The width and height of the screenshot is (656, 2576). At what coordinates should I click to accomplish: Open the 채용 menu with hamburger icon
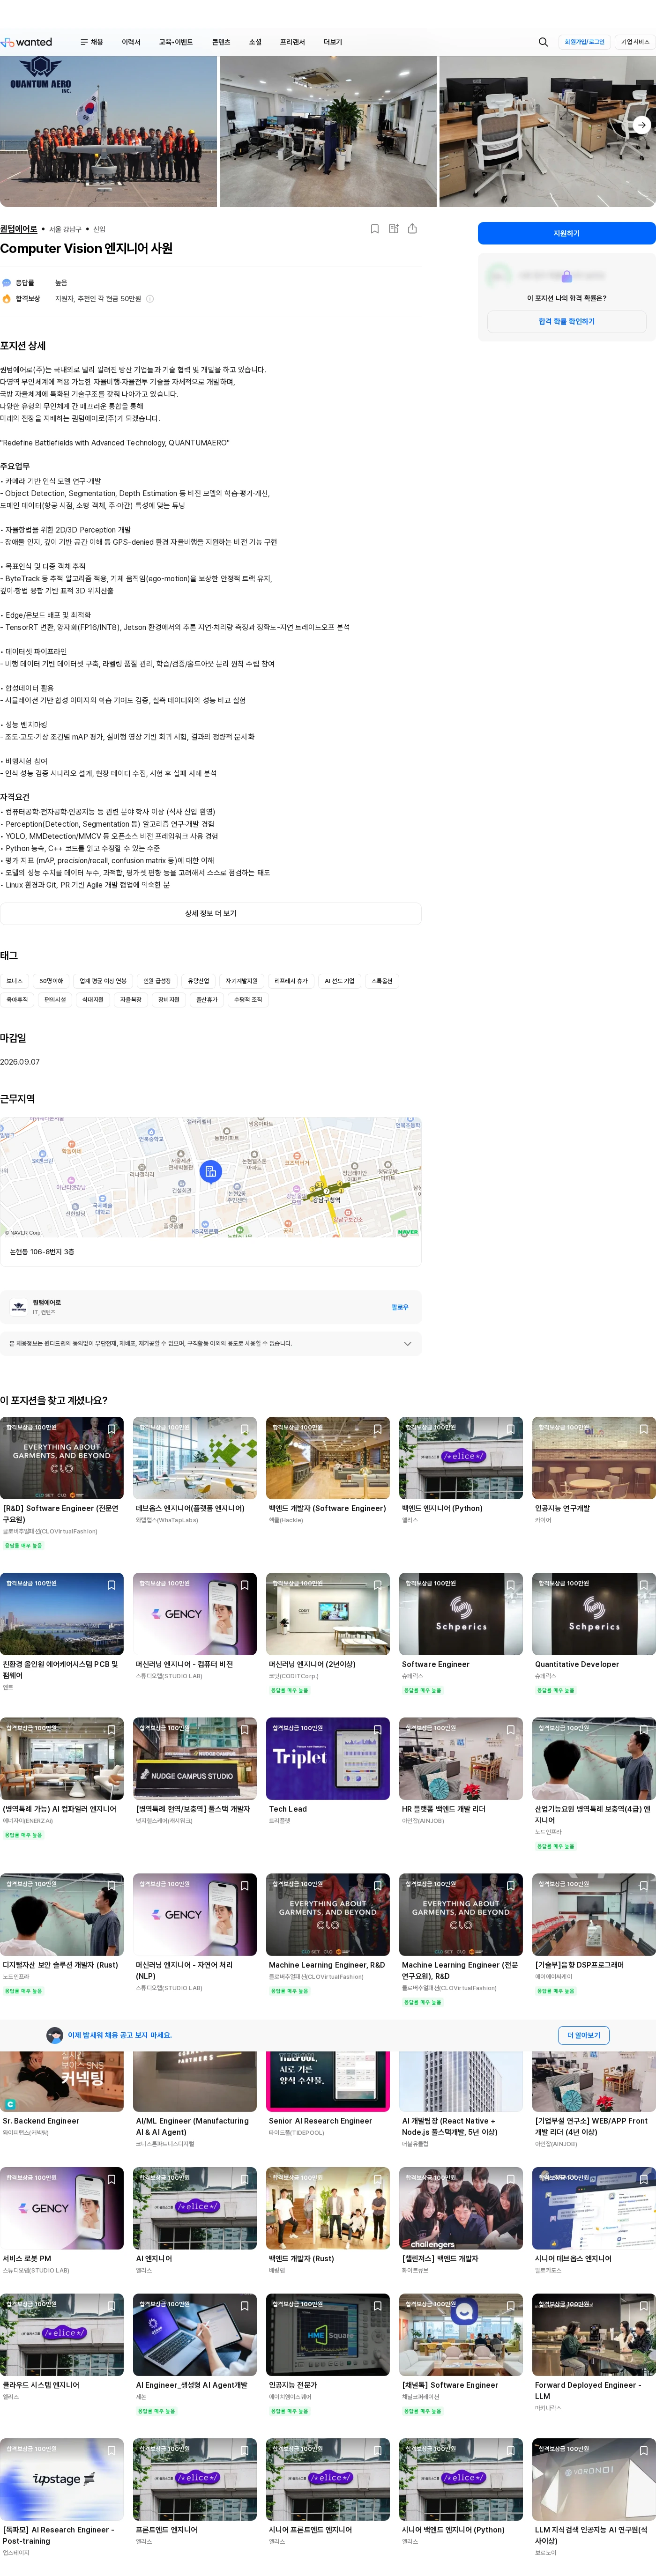click(x=91, y=42)
